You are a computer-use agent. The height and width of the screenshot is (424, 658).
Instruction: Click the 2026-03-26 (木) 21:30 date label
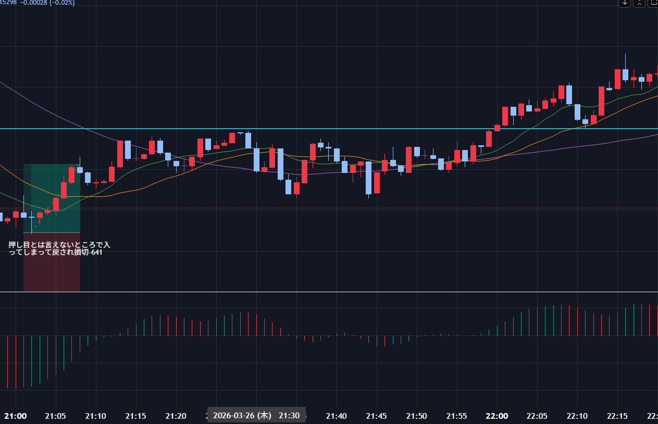pos(256,416)
